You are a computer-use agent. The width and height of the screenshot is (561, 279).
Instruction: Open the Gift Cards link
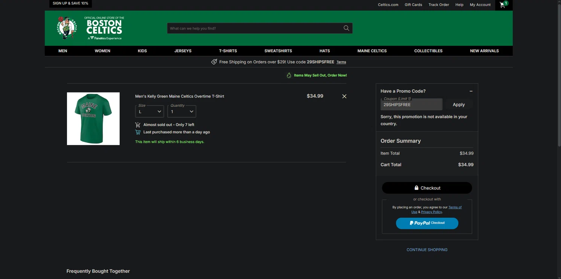tap(413, 5)
